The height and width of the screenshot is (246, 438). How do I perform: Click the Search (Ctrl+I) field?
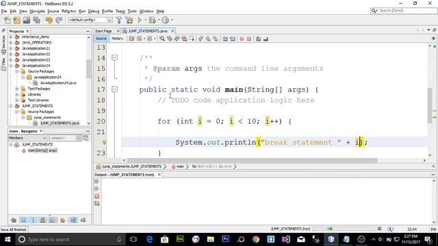(x=404, y=11)
